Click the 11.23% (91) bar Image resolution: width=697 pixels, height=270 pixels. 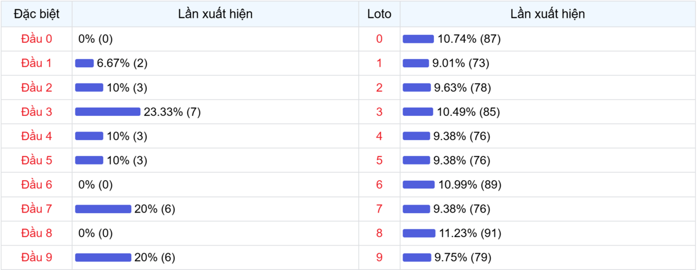coord(419,233)
